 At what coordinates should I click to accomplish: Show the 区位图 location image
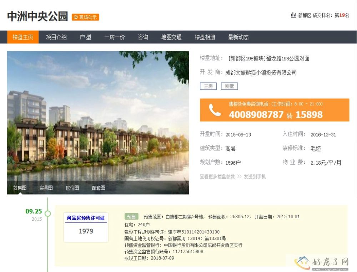click(72, 188)
